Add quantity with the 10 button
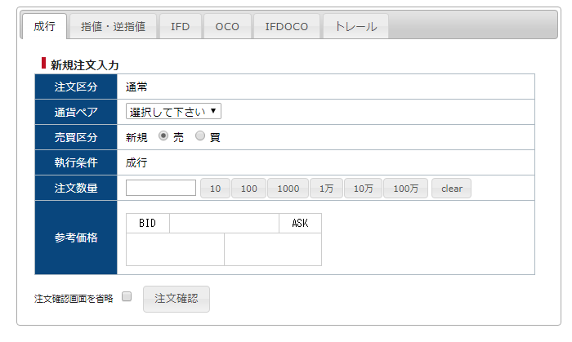 [215, 189]
